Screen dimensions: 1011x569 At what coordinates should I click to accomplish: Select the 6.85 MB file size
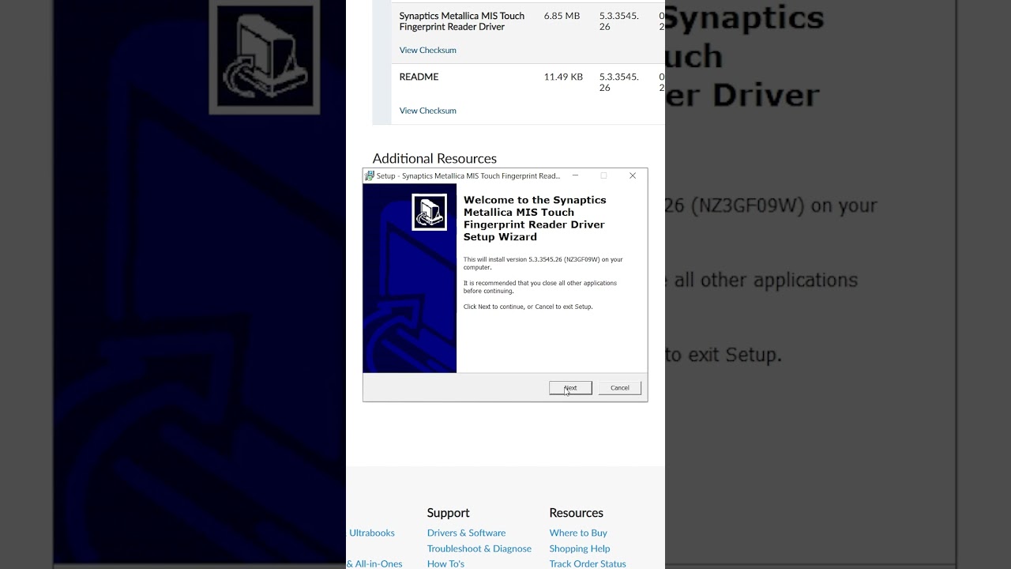(562, 16)
